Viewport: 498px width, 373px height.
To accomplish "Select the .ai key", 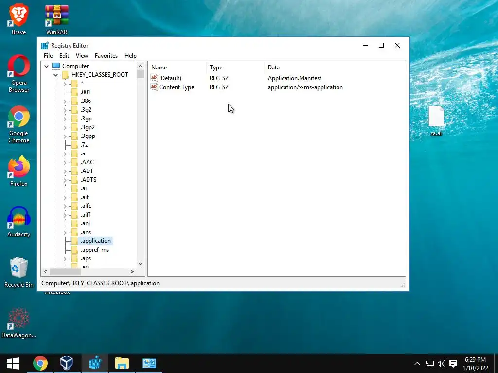I will coord(84,188).
